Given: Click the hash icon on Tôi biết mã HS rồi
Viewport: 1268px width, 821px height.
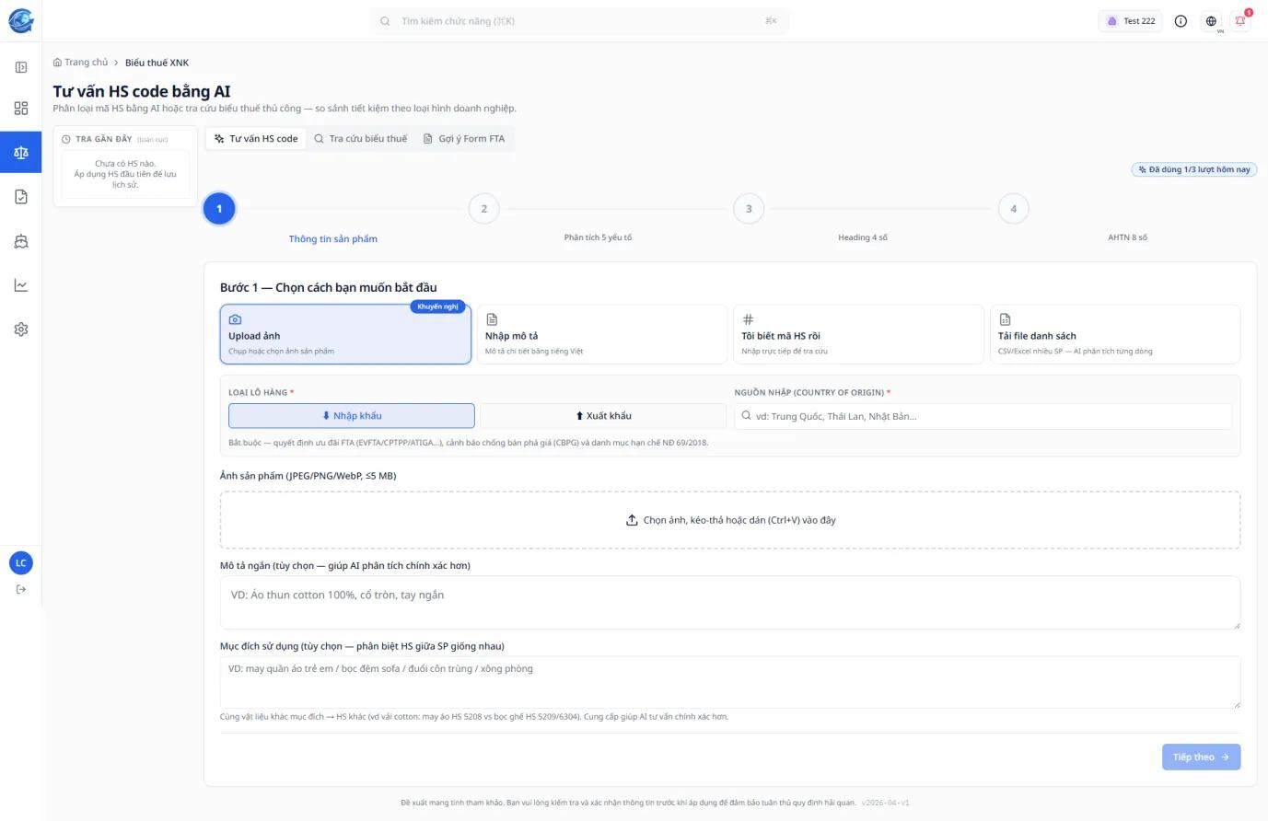Looking at the screenshot, I should click(748, 319).
